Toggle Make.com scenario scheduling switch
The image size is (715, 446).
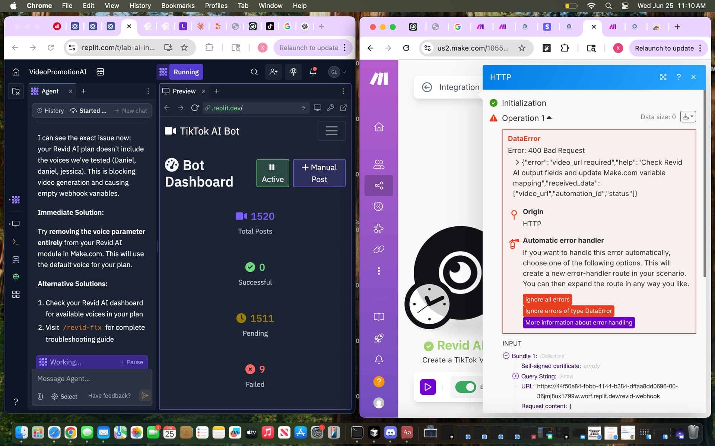click(465, 387)
